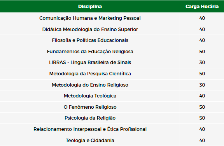
Task: Click the 40 hours for Teologia e Cidadania
Action: (202, 141)
